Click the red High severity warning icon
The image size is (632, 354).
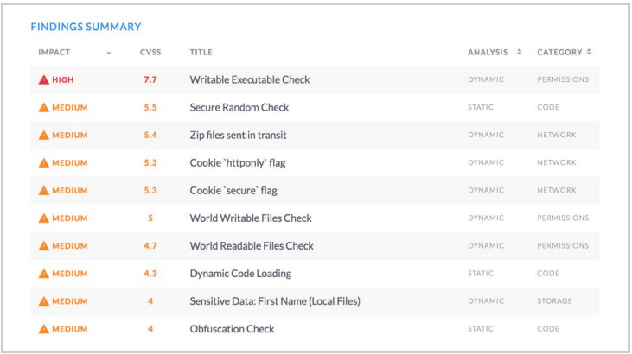(43, 79)
